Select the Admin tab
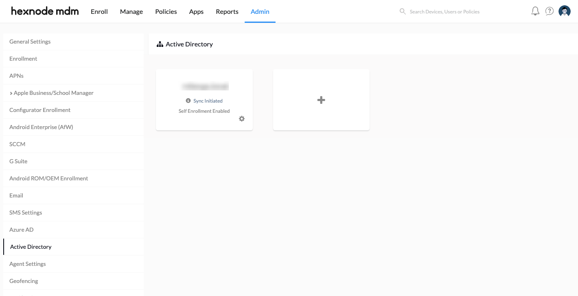The width and height of the screenshot is (578, 296). point(260,11)
